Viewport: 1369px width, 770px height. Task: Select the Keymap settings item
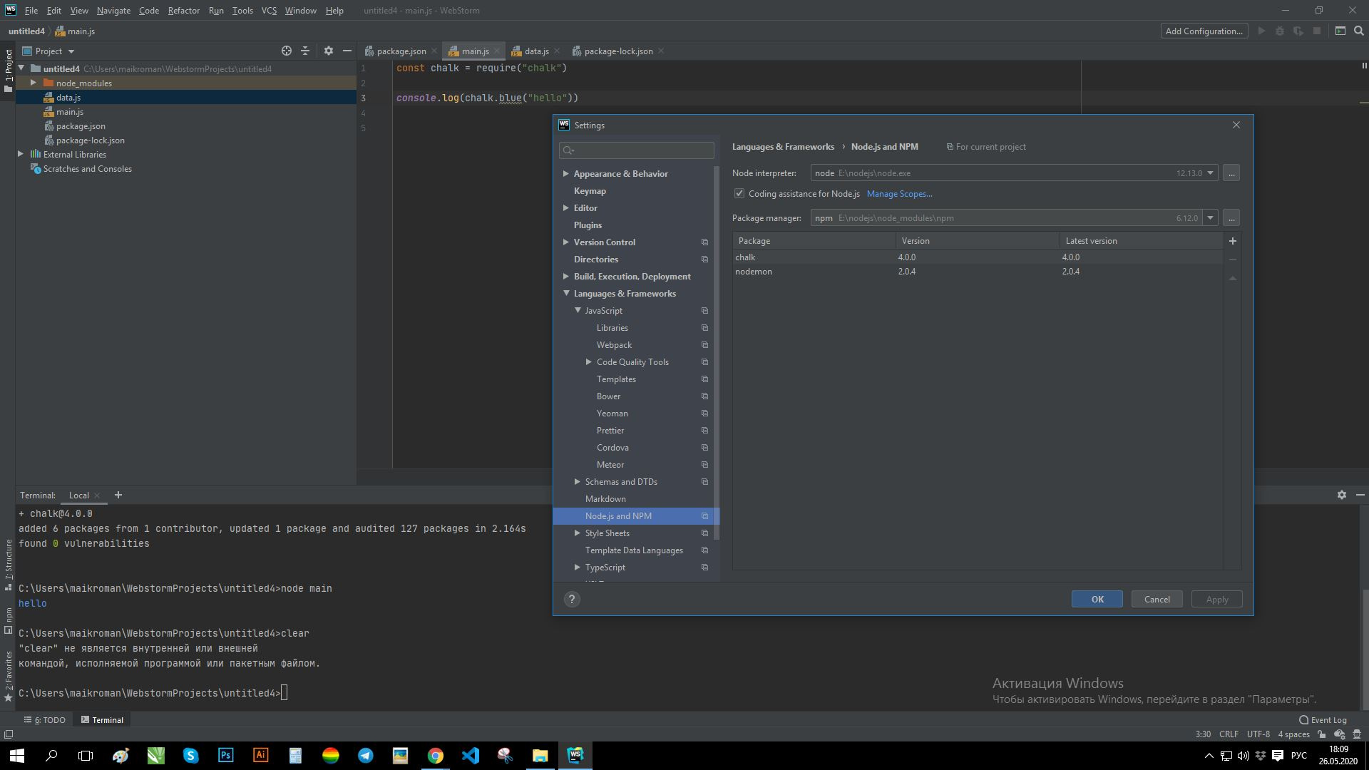tap(590, 191)
